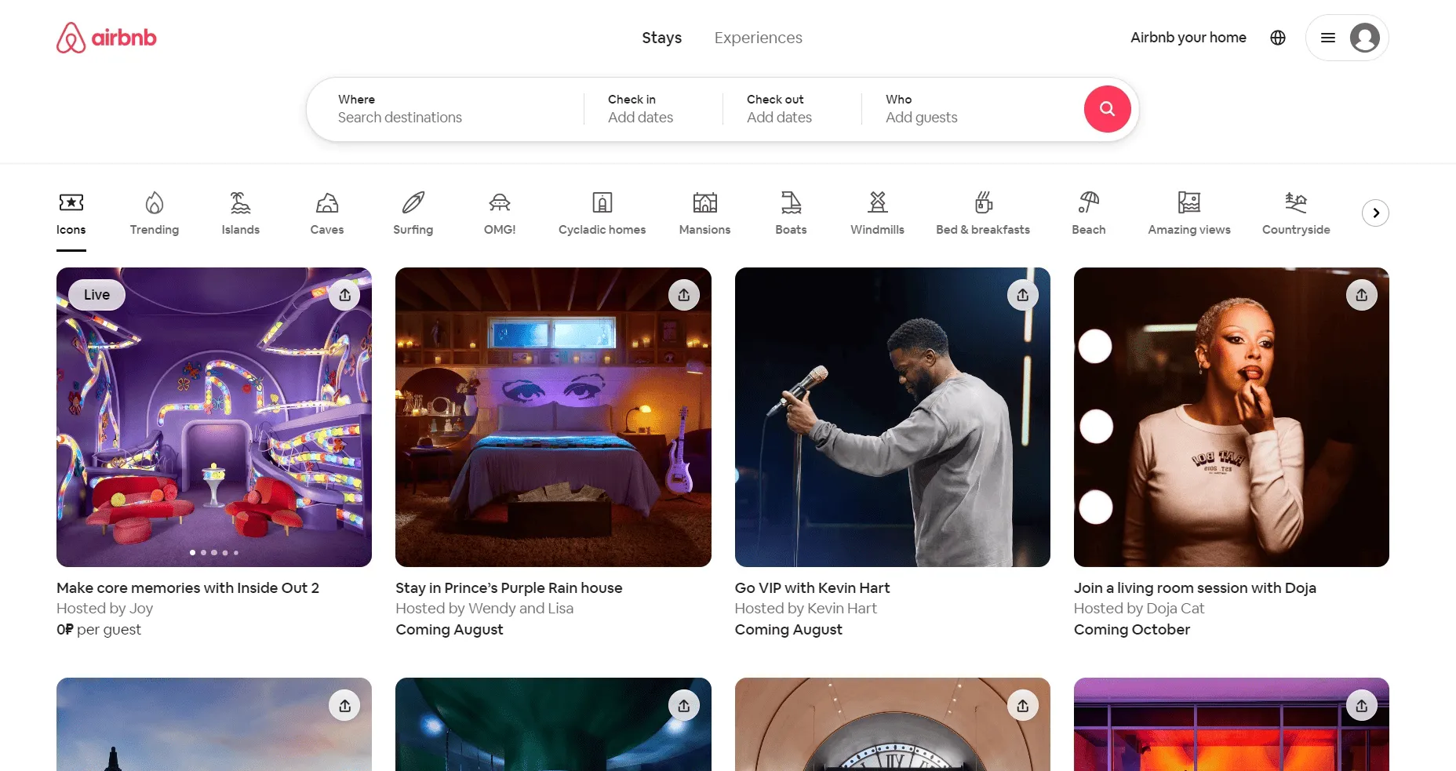Select the OMG! category icon
This screenshot has height=771, width=1456.
pyautogui.click(x=500, y=213)
